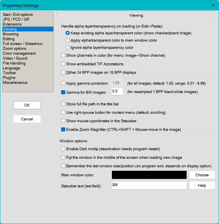Select 'Color management' in category list

pos(19,53)
